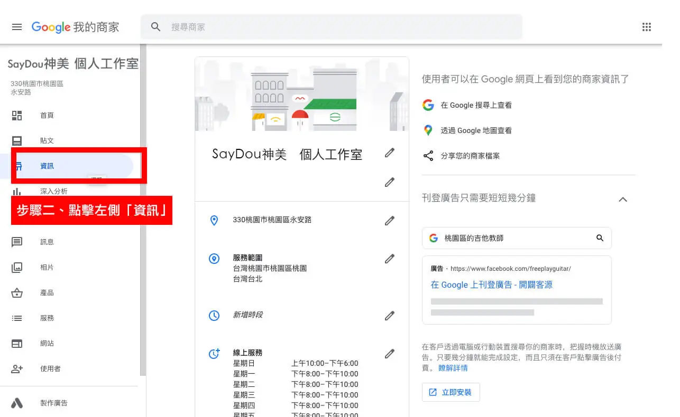Screen dimensions: 680x417
Task: Click the Google Maps pin icon
Action: (x=428, y=130)
